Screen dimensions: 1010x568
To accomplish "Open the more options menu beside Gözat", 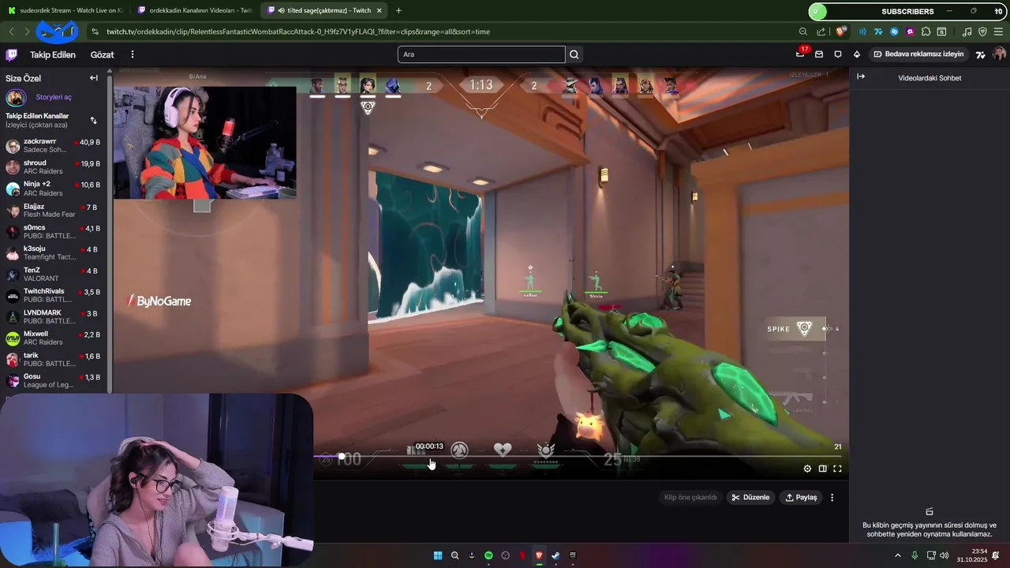I will click(133, 54).
